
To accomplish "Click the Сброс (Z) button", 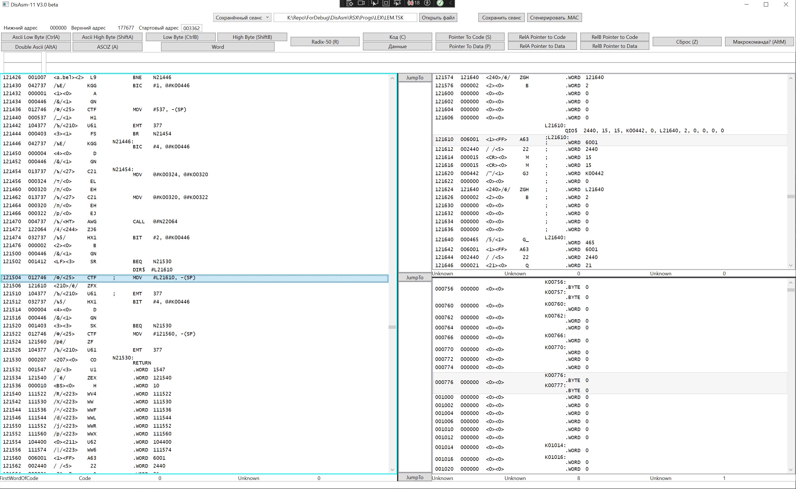I will pos(687,42).
